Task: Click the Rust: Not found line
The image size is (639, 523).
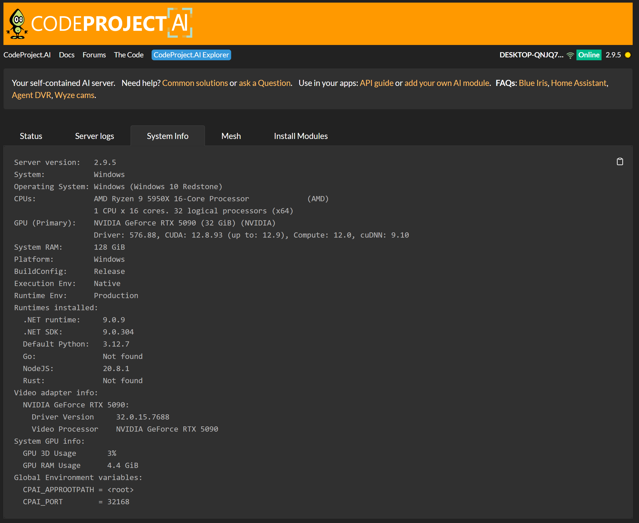Action: (83, 381)
